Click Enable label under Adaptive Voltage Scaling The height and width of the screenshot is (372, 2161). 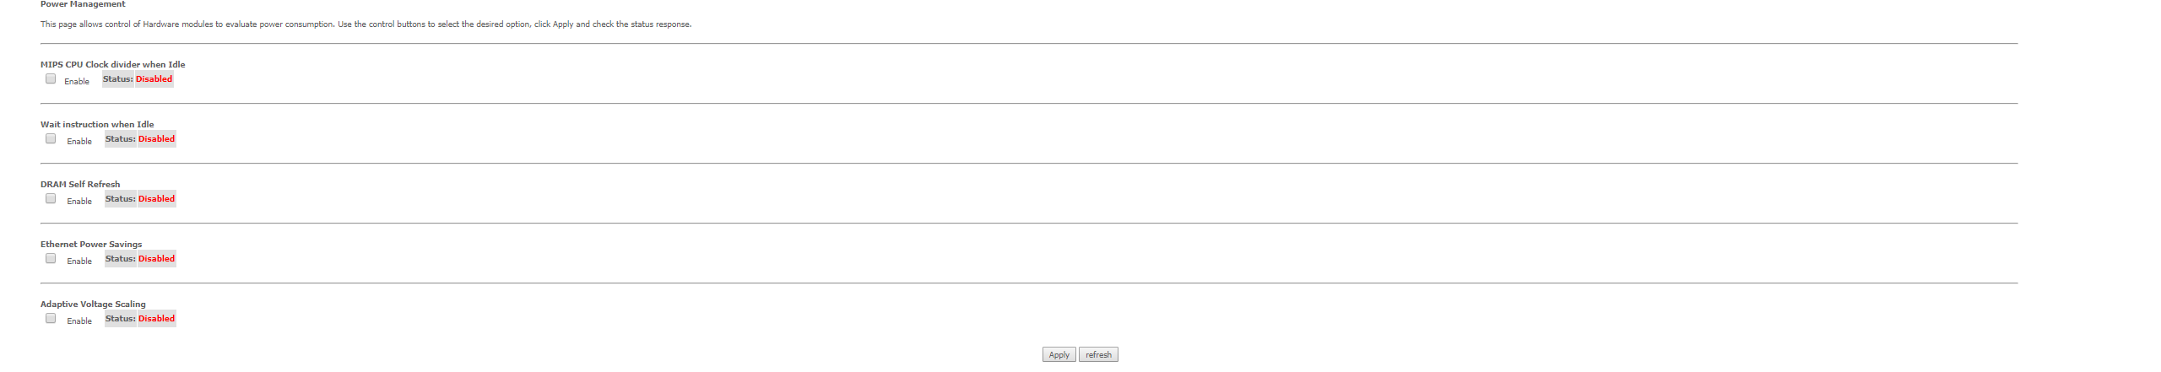[x=79, y=321]
